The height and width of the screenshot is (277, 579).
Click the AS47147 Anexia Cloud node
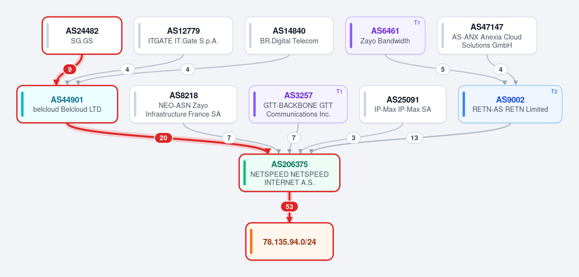tap(487, 36)
